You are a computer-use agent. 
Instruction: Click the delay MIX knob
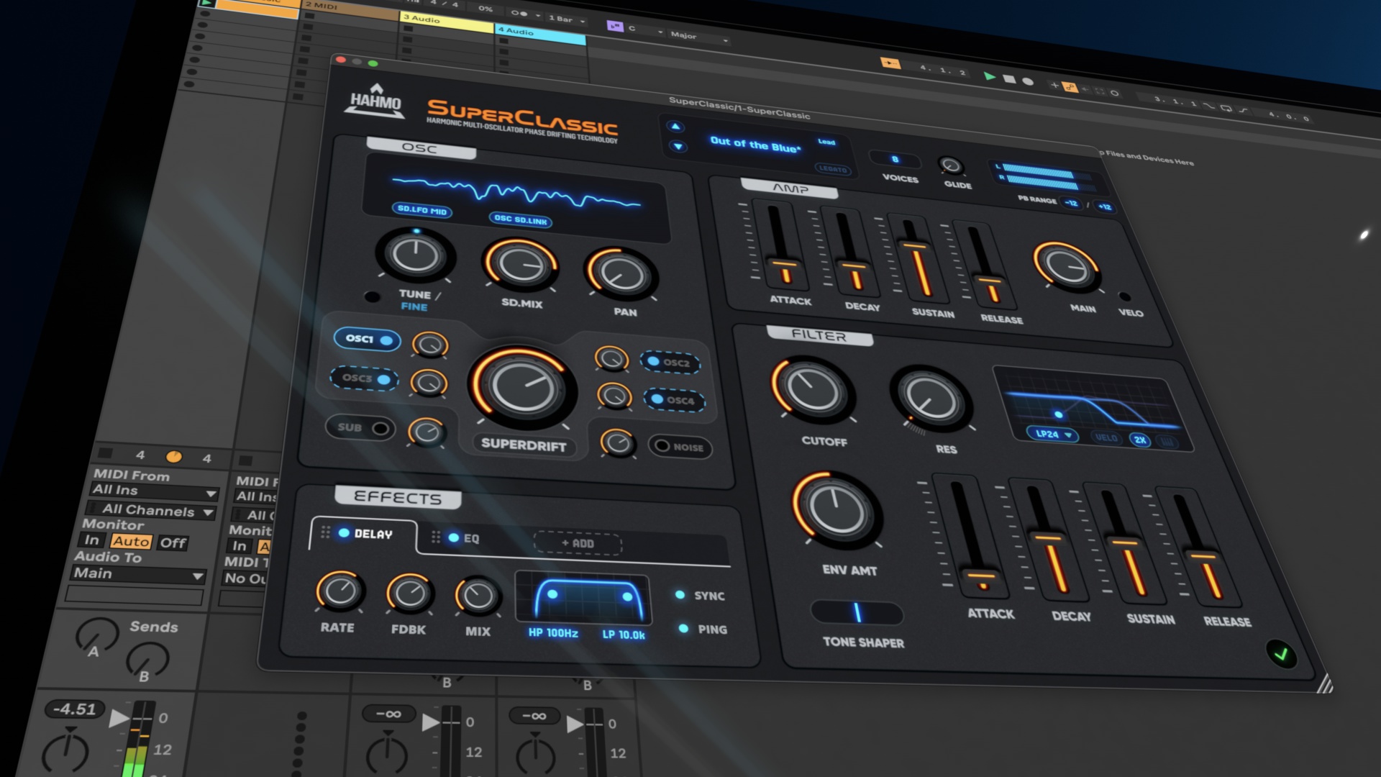(x=477, y=596)
